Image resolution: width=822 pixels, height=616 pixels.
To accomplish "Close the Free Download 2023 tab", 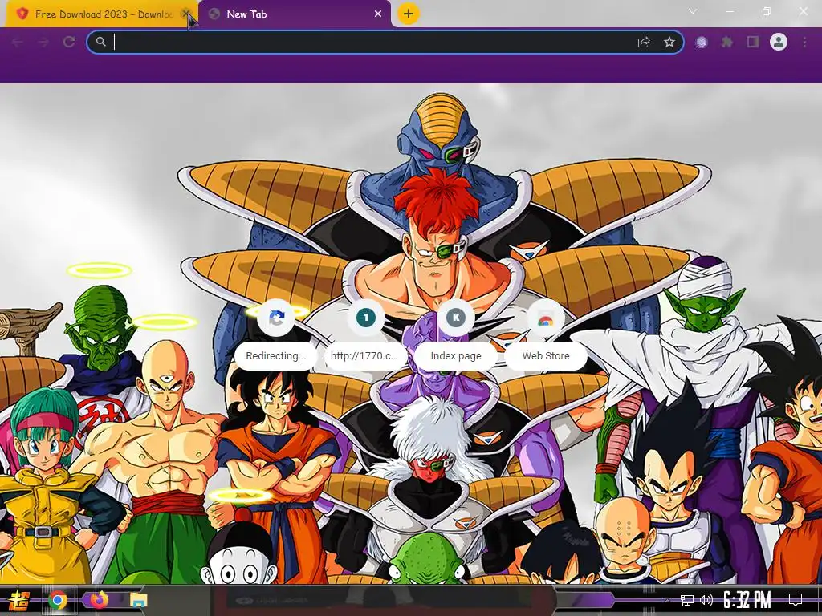I will 185,14.
